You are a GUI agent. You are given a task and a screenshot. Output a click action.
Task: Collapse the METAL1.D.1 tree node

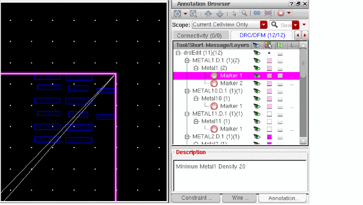pos(187,61)
